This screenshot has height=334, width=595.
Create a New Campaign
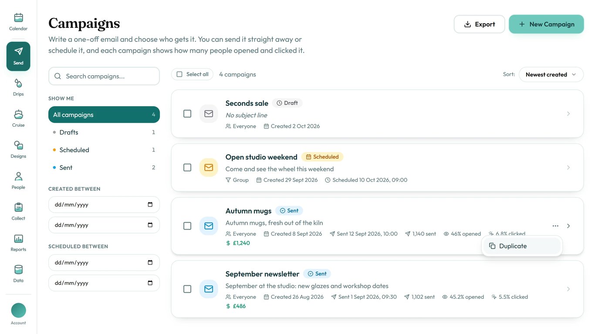click(546, 24)
